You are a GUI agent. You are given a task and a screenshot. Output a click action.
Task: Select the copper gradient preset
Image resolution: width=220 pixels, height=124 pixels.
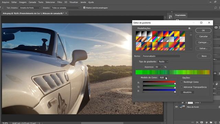pyautogui.click(x=144, y=39)
